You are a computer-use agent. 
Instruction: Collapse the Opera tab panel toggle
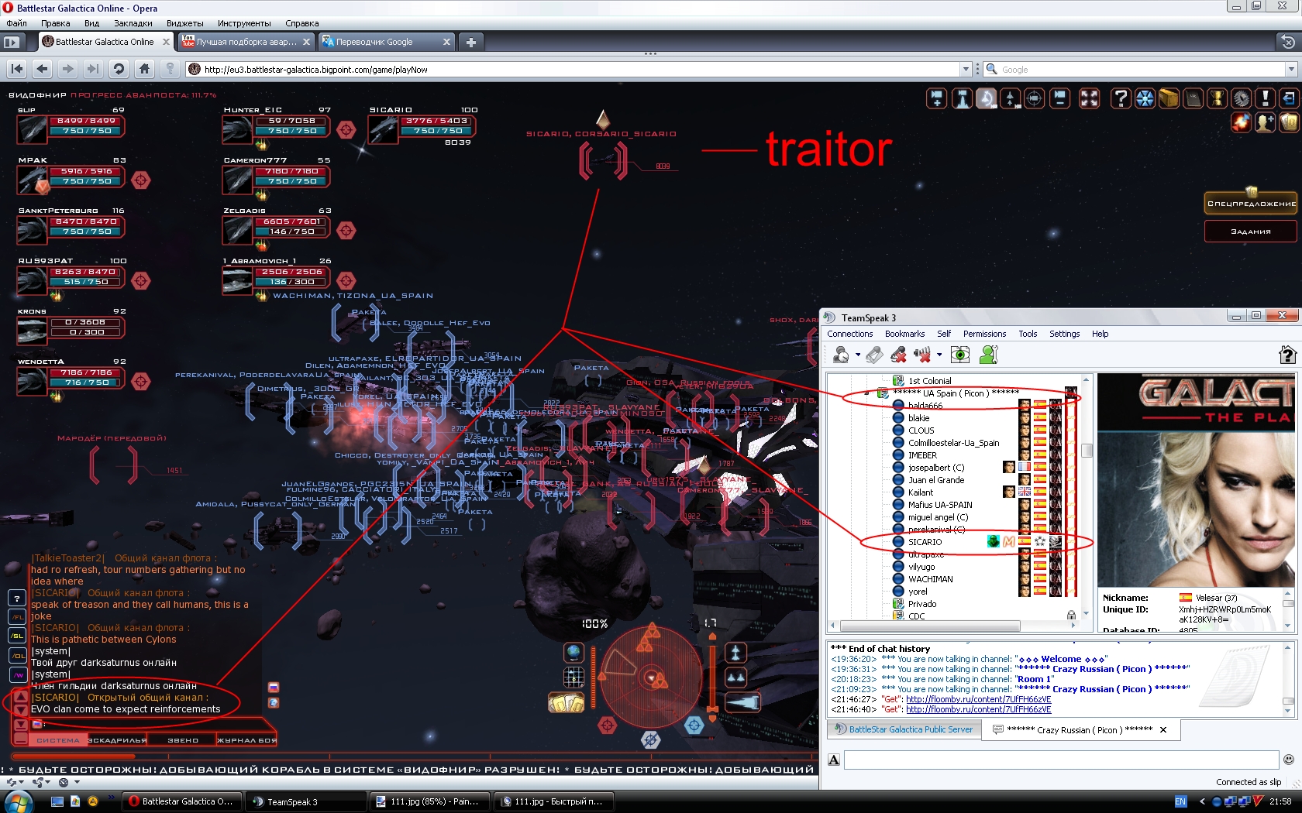pyautogui.click(x=11, y=42)
